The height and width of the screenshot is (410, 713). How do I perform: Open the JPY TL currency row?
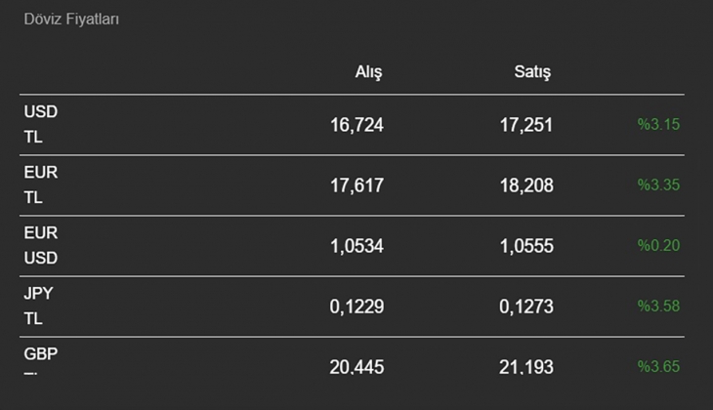pos(41,306)
